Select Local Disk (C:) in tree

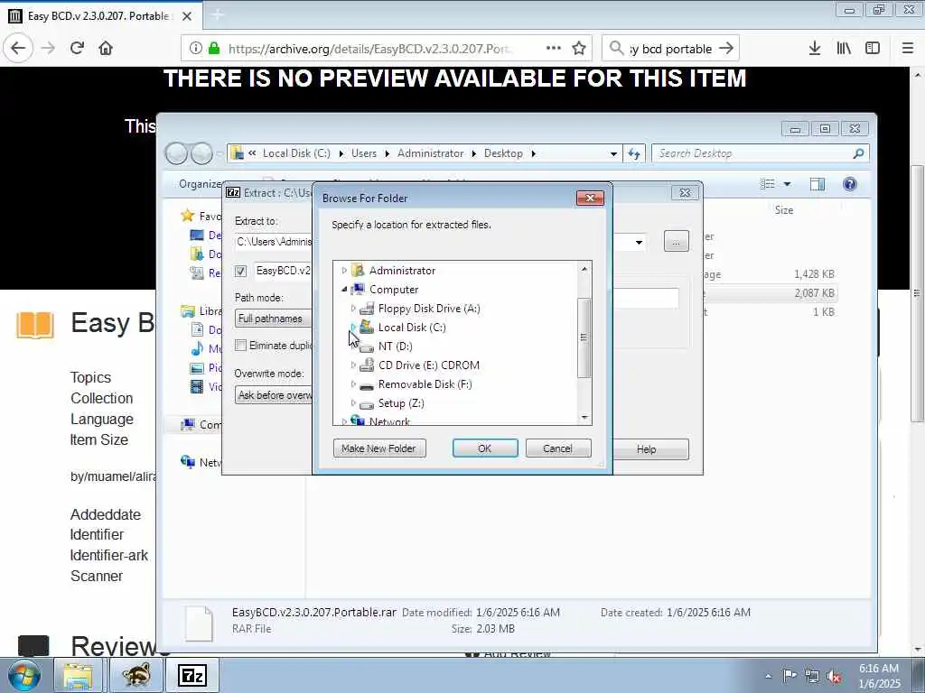pyautogui.click(x=412, y=327)
